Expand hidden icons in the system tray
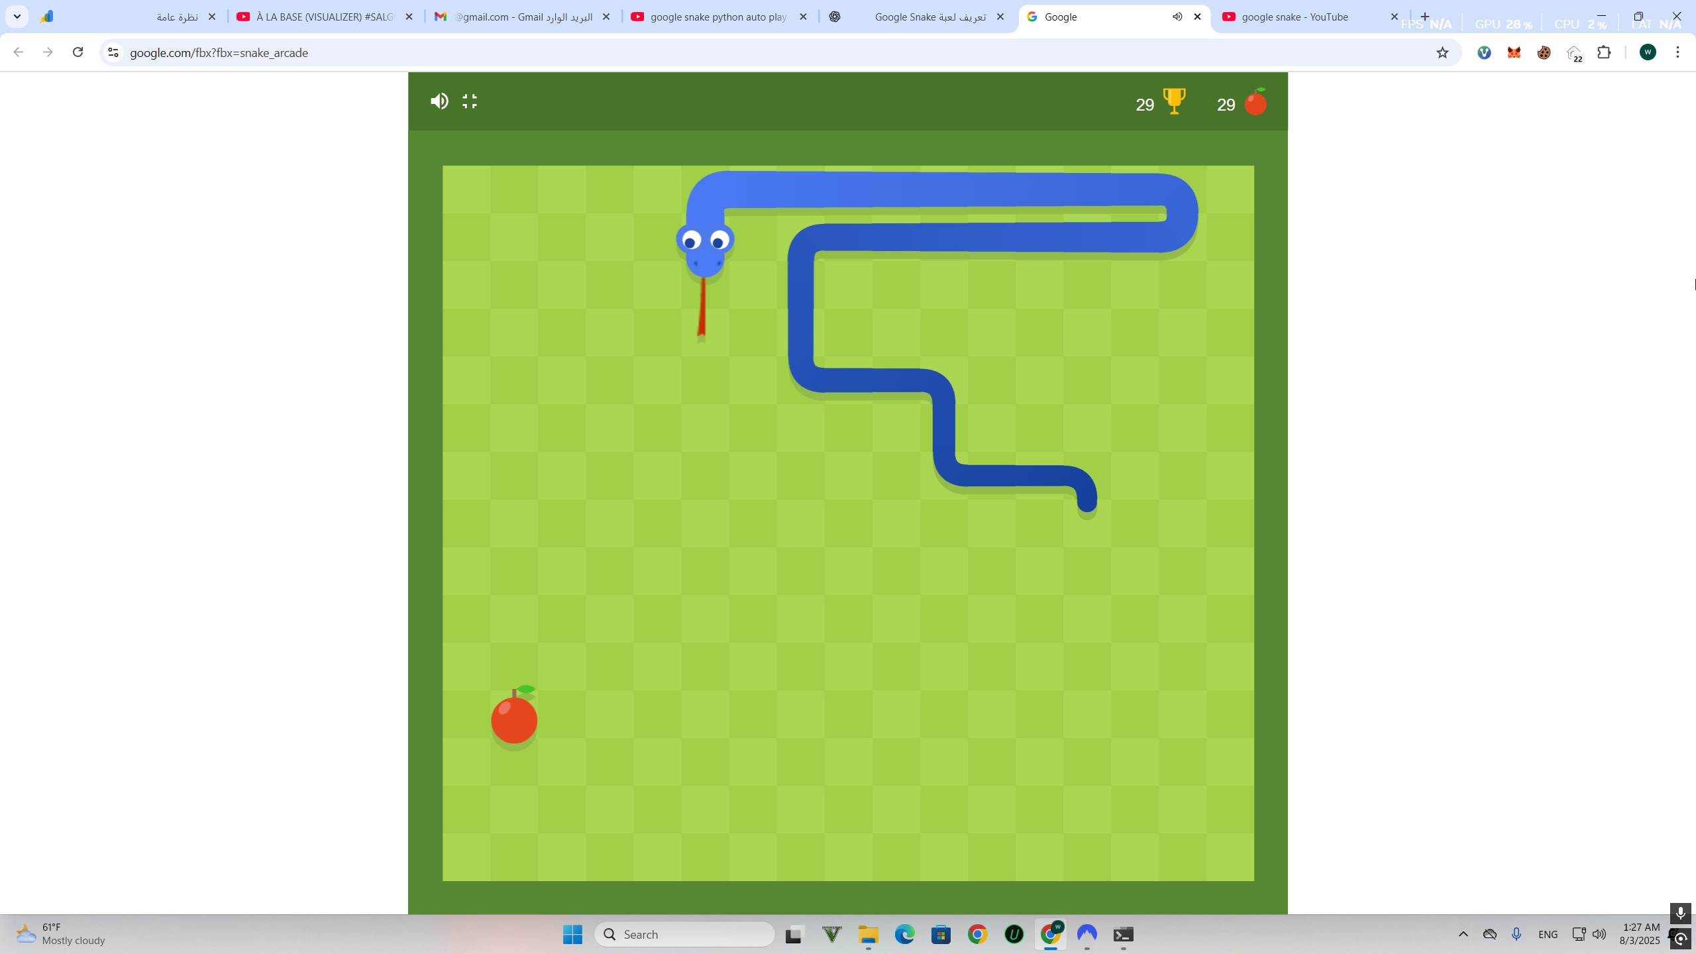 (x=1463, y=934)
